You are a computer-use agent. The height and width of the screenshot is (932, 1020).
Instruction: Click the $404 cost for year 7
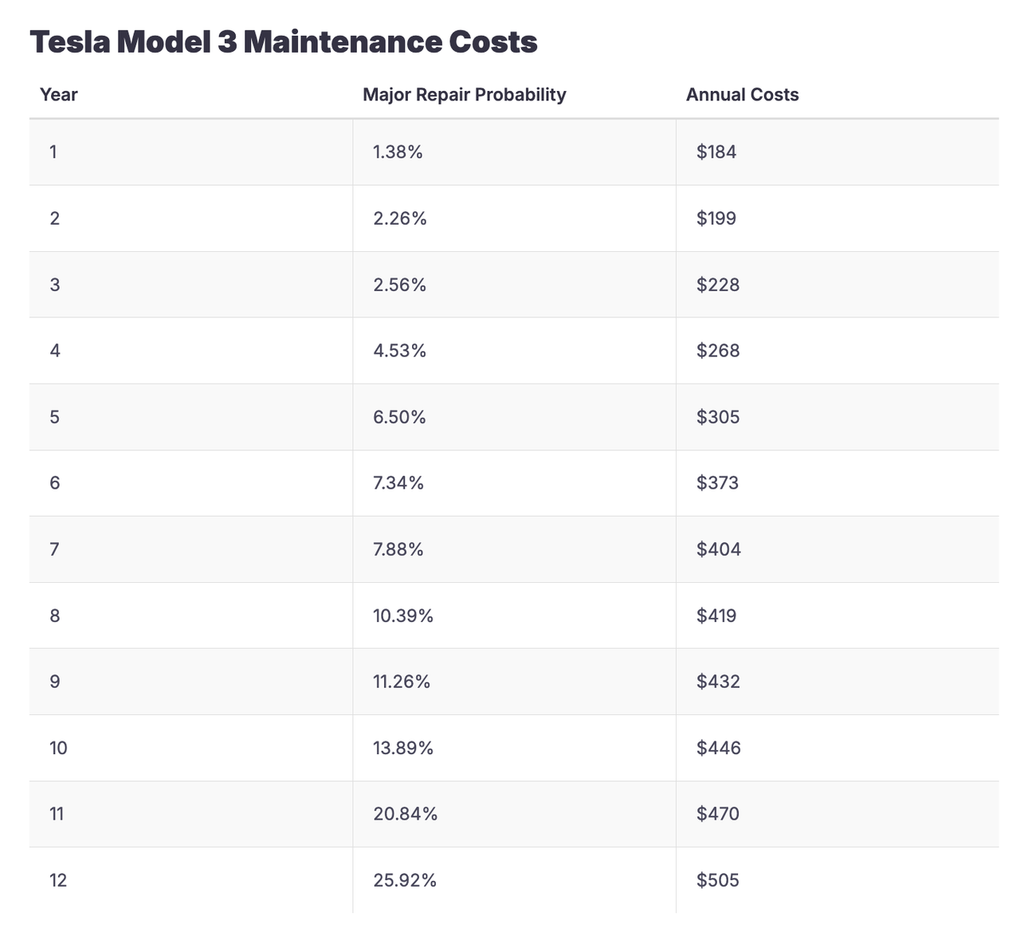(x=719, y=549)
